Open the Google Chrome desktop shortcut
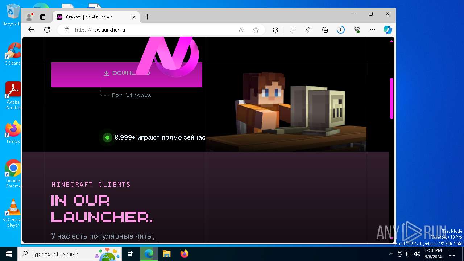This screenshot has height=261, width=464. [13, 174]
